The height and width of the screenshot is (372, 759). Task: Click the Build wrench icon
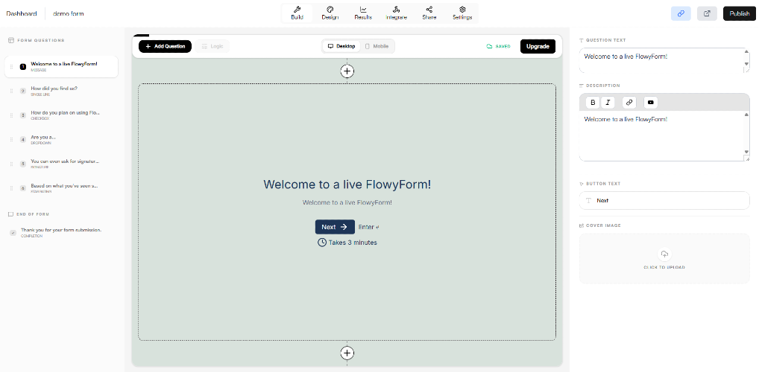point(297,9)
